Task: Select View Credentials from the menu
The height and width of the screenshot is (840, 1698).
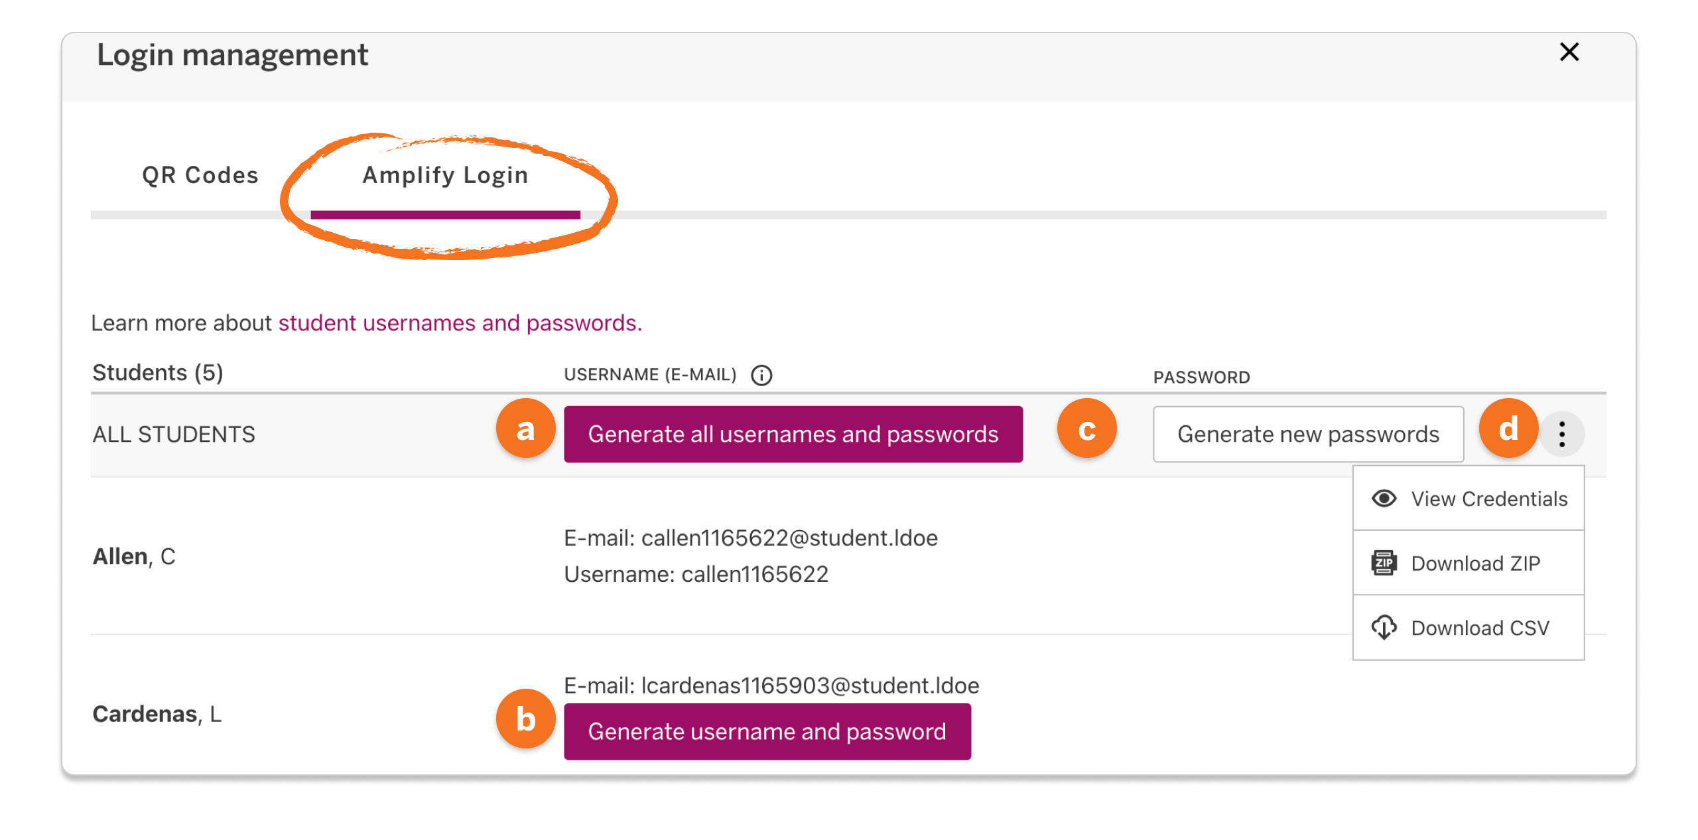Action: tap(1488, 498)
